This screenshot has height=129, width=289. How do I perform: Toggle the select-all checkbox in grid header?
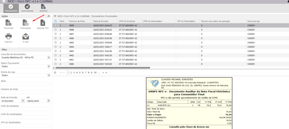pyautogui.click(x=56, y=21)
